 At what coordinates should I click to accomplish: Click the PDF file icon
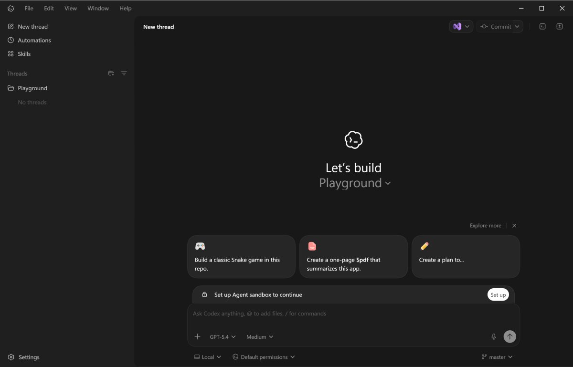(x=312, y=246)
